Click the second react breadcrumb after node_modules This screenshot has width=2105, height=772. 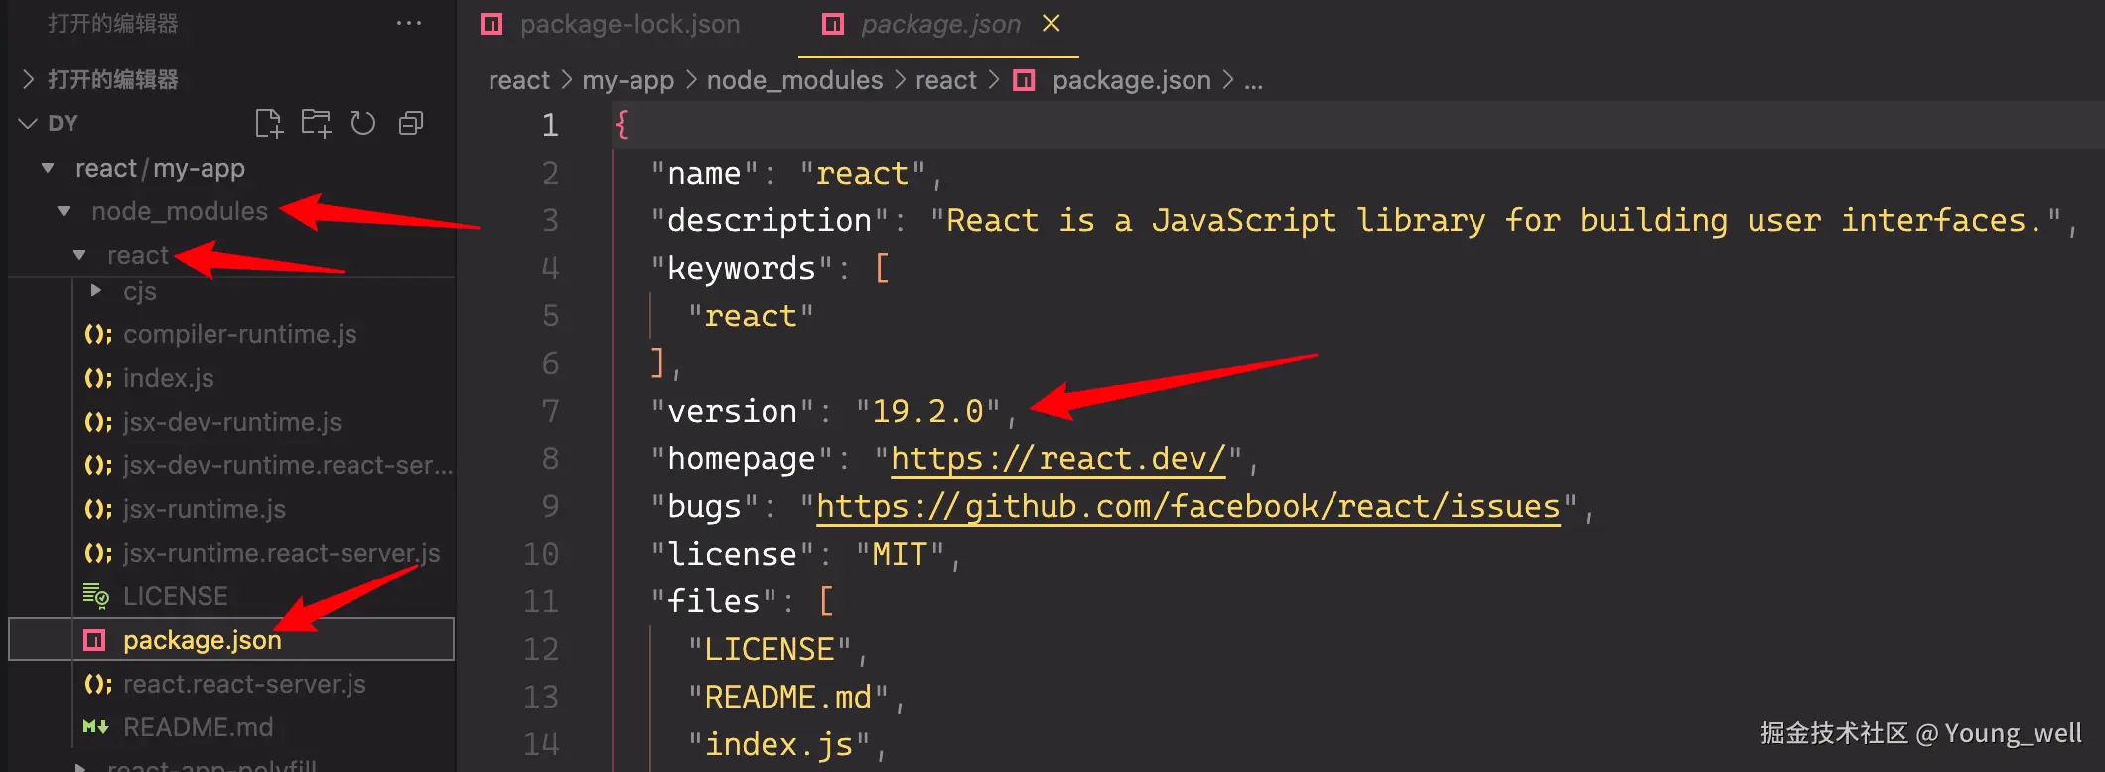[x=946, y=80]
